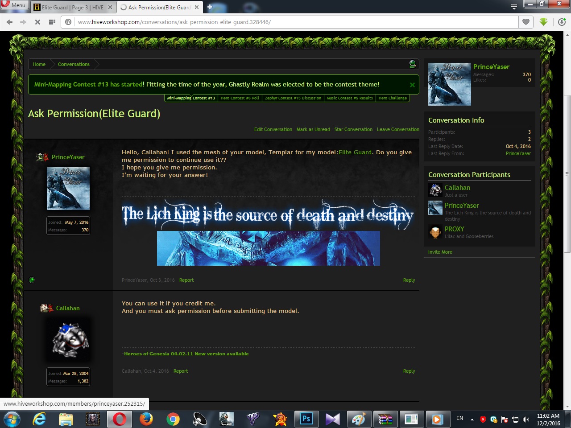Screen dimensions: 571x428
Task: Open the tab menu icon in title bar
Action: pos(514,7)
